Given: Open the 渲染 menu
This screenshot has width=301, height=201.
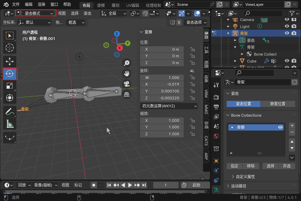Looking at the screenshot, I should pyautogui.click(x=41, y=4).
